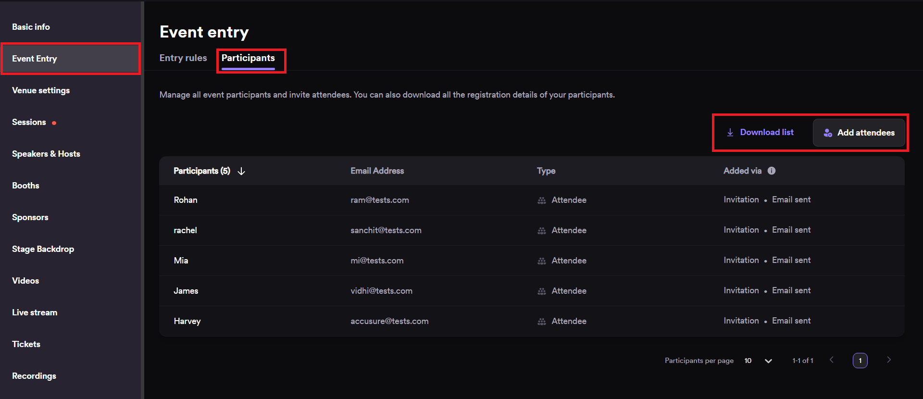Click the Add attendees button
Viewport: 923px width, 399px height.
[859, 133]
